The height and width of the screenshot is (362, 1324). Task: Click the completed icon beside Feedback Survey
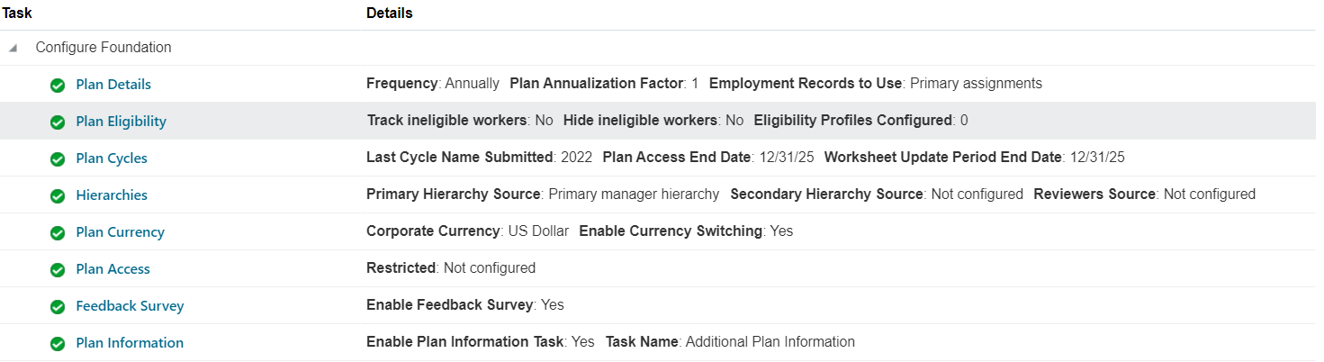58,306
